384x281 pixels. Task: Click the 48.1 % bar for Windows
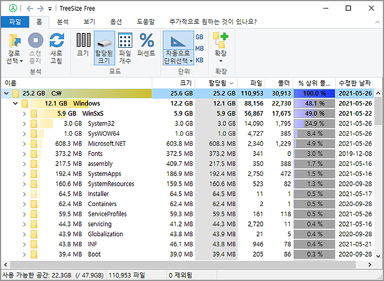pos(314,103)
